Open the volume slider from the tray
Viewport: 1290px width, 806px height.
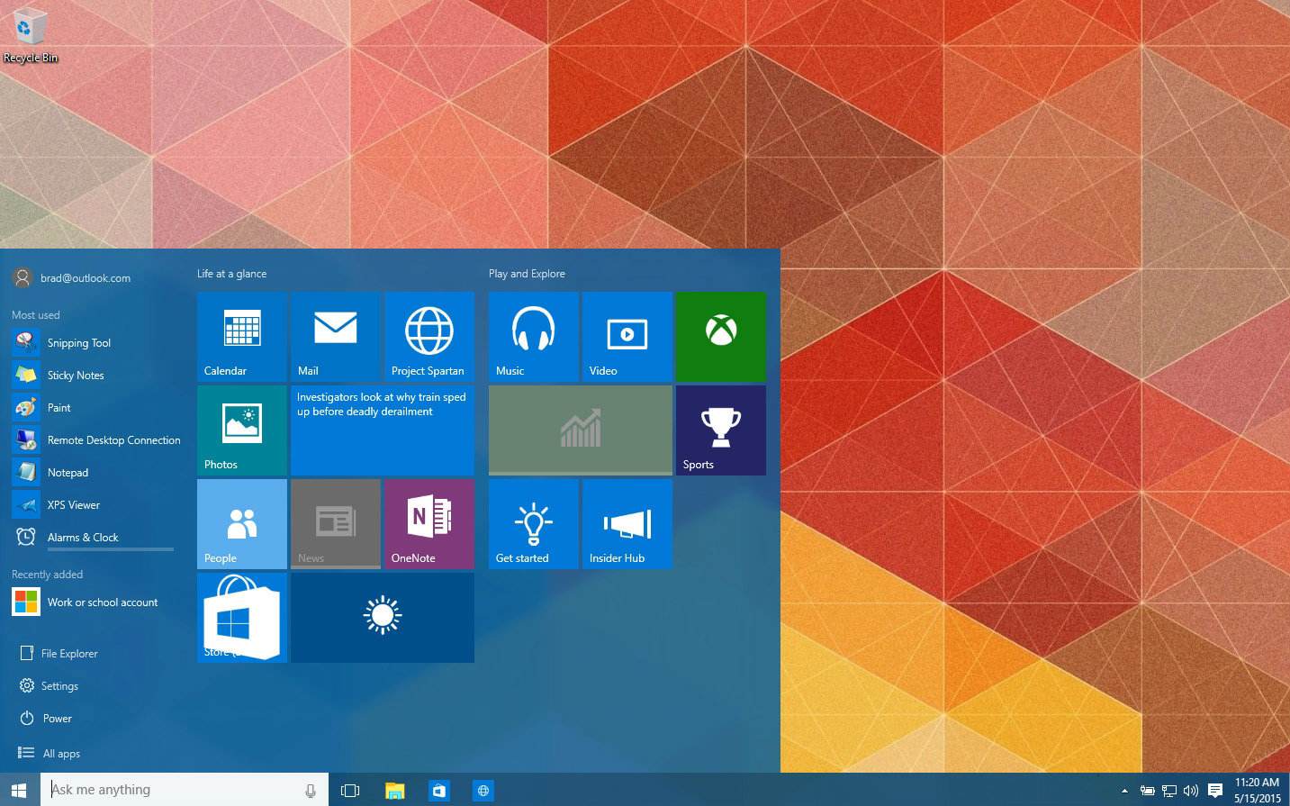[x=1191, y=790]
